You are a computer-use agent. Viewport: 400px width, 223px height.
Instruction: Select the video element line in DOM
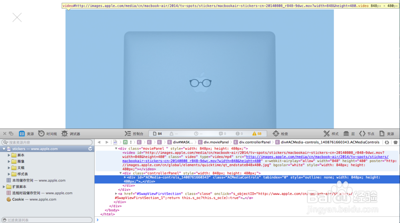(247, 161)
